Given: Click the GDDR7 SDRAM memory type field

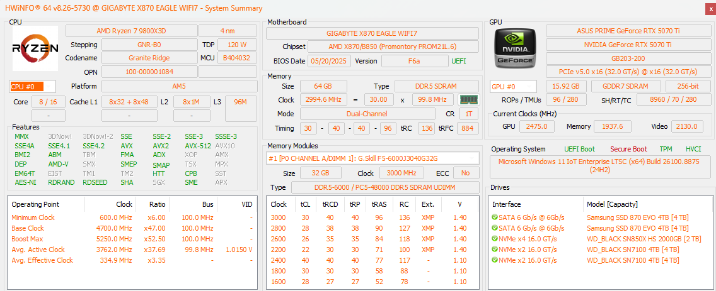Looking at the screenshot, I should point(626,86).
